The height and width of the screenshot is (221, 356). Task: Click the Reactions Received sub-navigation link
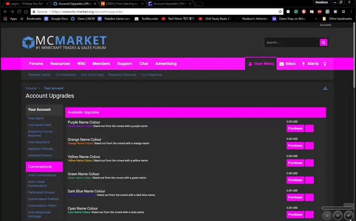tap(122, 75)
